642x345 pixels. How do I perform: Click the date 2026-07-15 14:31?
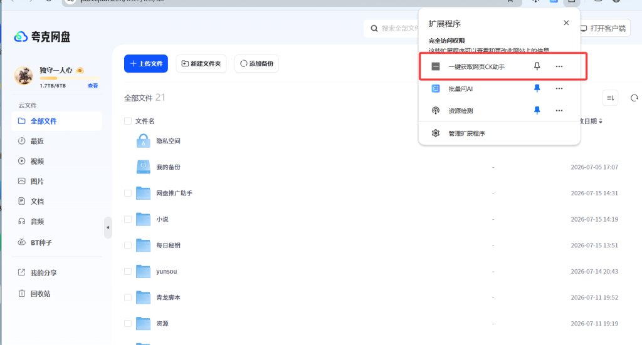pos(594,193)
